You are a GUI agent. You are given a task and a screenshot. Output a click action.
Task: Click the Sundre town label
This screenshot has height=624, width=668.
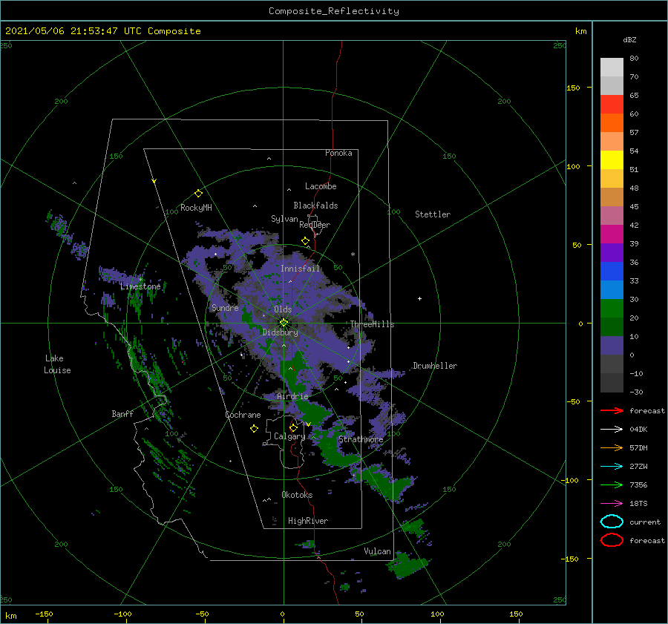click(225, 307)
